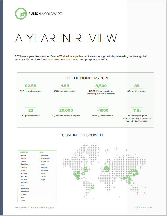Click Taipei in the Asia list
The width and height of the screenshot is (167, 216).
pos(43,173)
